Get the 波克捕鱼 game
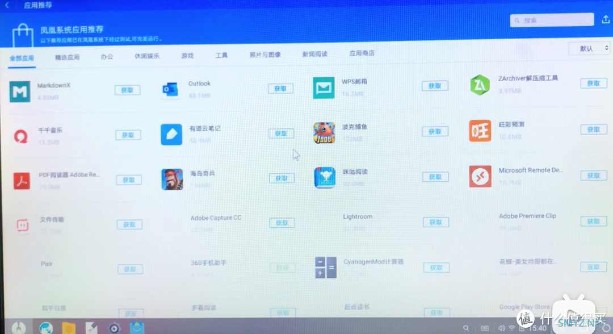 435,131
